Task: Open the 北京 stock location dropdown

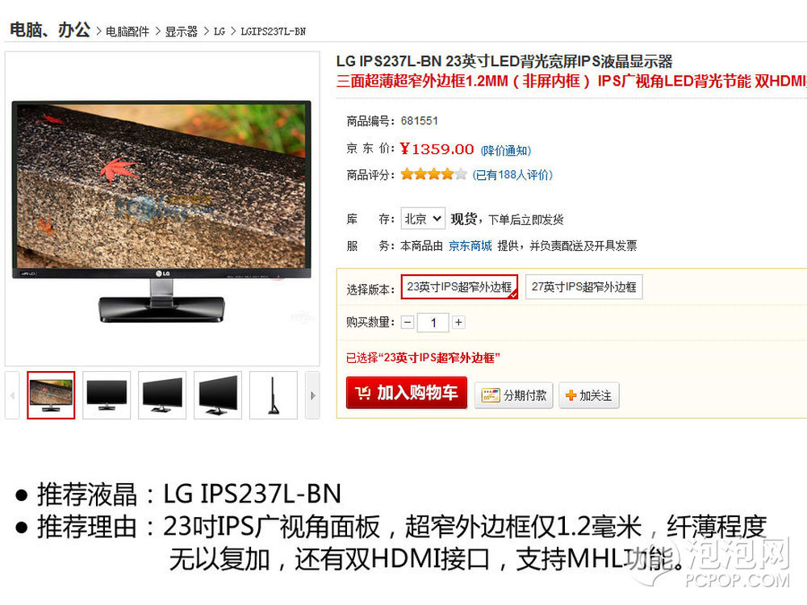Action: [423, 219]
